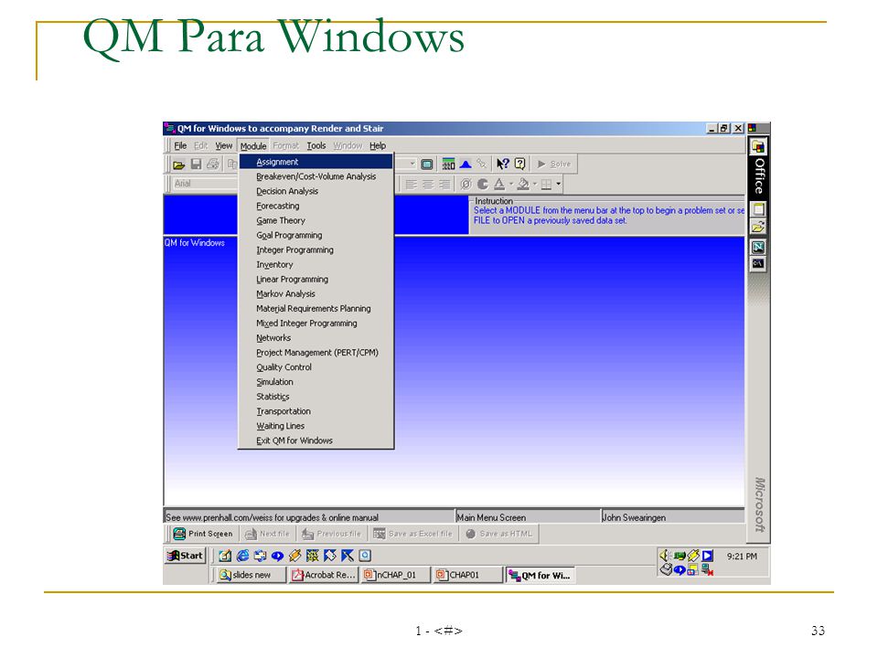Screen dimensions: 878x658
Task: Open the fill color dropdown arrow
Action: (535, 184)
